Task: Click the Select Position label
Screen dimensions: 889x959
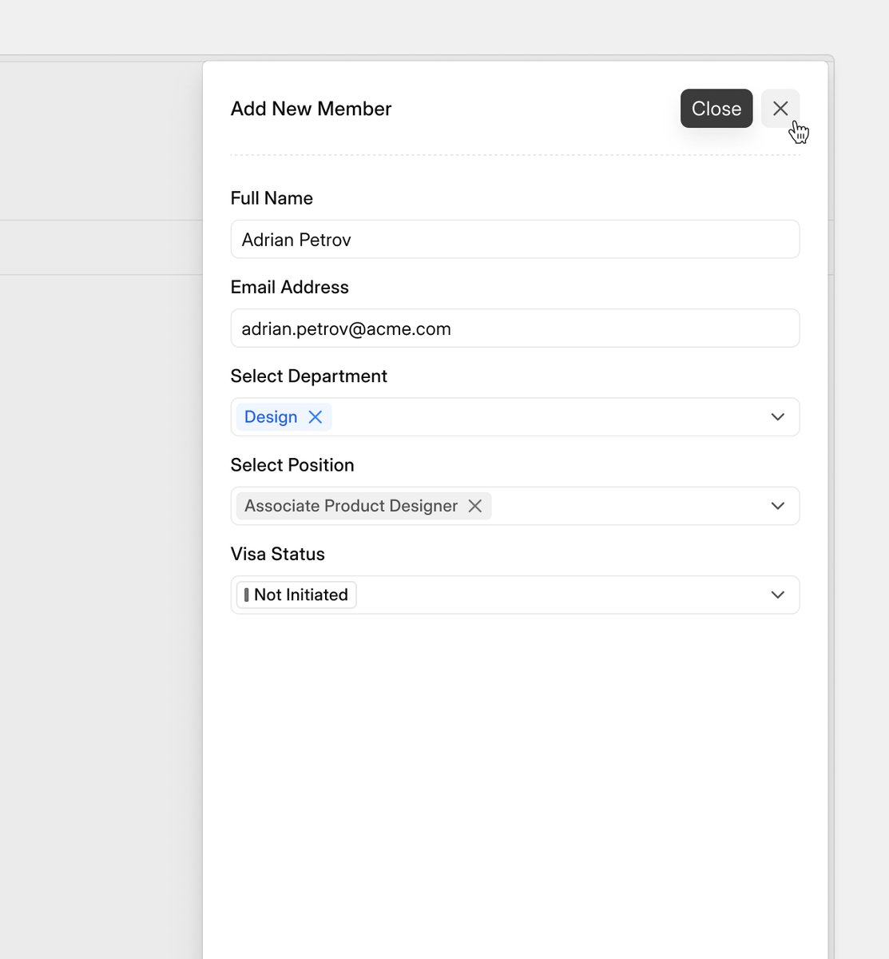Action: pos(292,465)
